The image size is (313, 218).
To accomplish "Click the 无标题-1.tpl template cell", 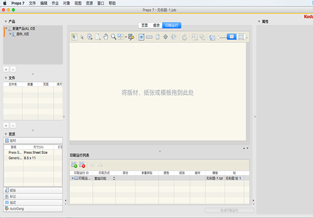I will click(x=214, y=178).
